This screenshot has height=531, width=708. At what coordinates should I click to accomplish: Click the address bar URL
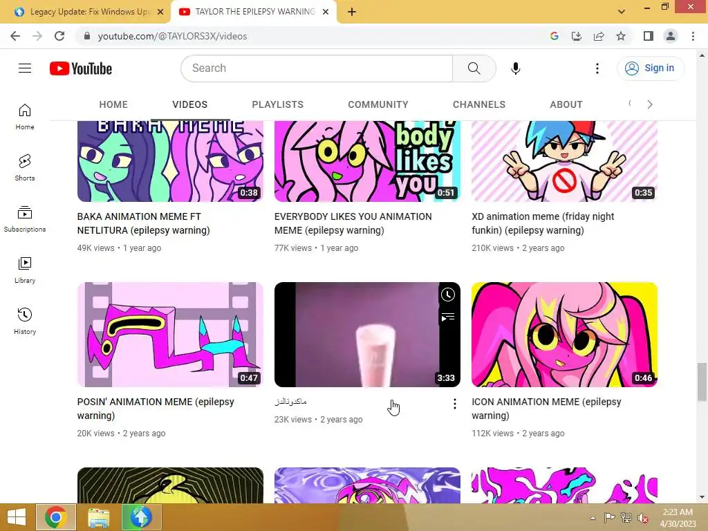tap(172, 36)
